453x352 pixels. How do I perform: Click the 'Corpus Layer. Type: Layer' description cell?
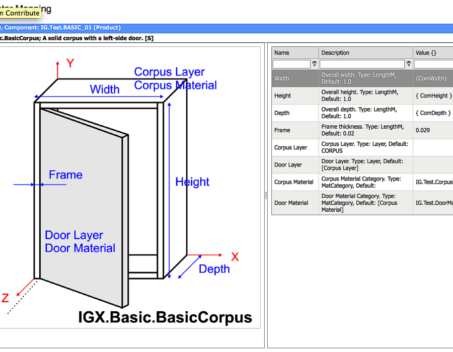click(366, 147)
